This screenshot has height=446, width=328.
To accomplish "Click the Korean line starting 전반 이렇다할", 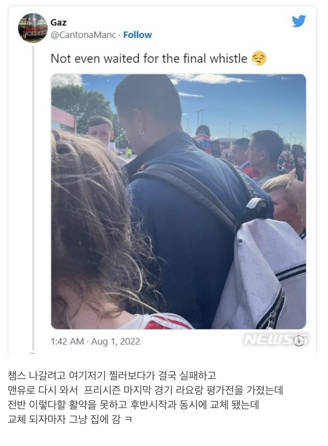I will 133,405.
